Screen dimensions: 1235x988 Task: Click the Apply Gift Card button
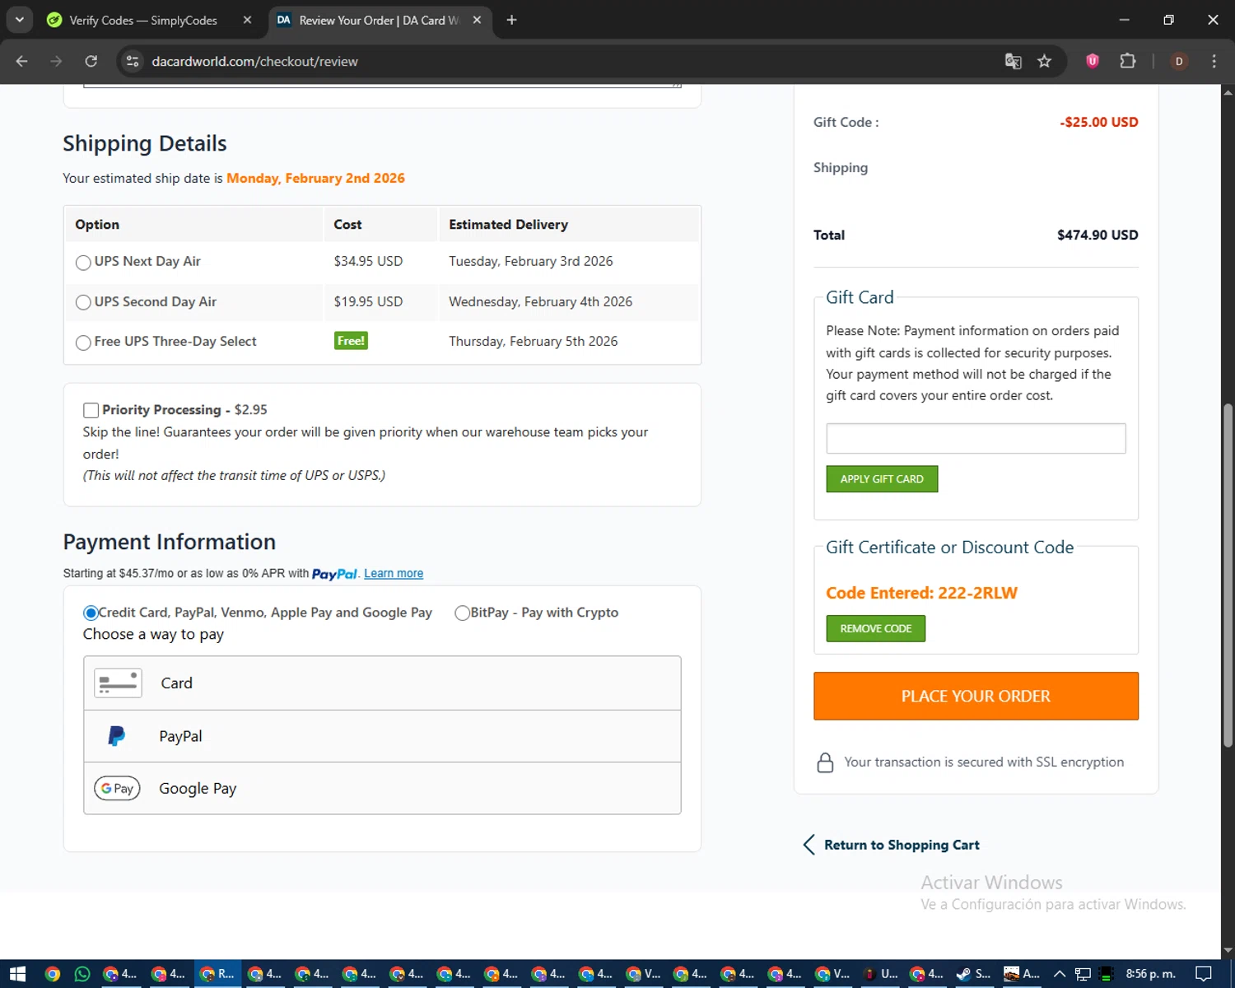pos(882,479)
